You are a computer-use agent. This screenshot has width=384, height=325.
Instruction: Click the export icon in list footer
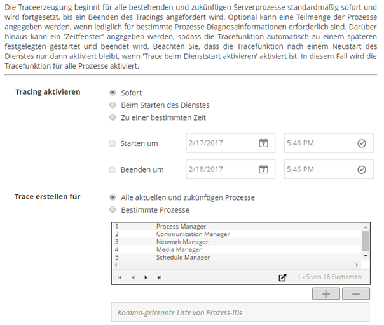coord(283,277)
